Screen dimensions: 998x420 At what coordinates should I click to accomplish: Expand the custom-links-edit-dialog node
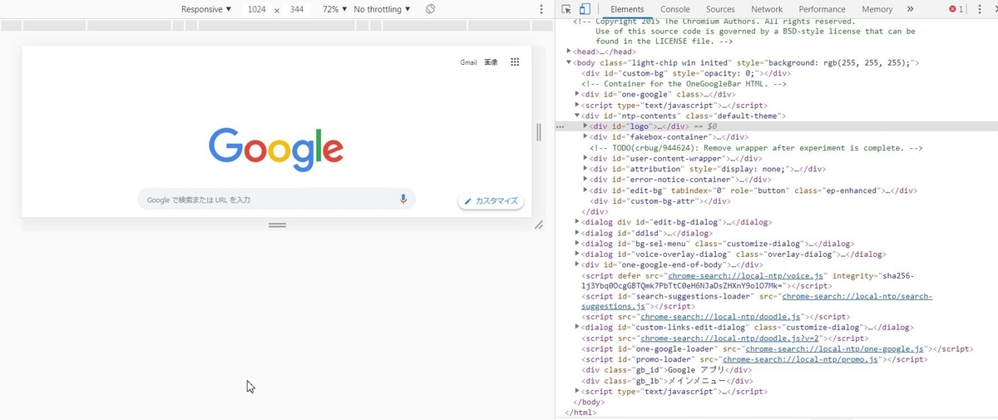577,328
